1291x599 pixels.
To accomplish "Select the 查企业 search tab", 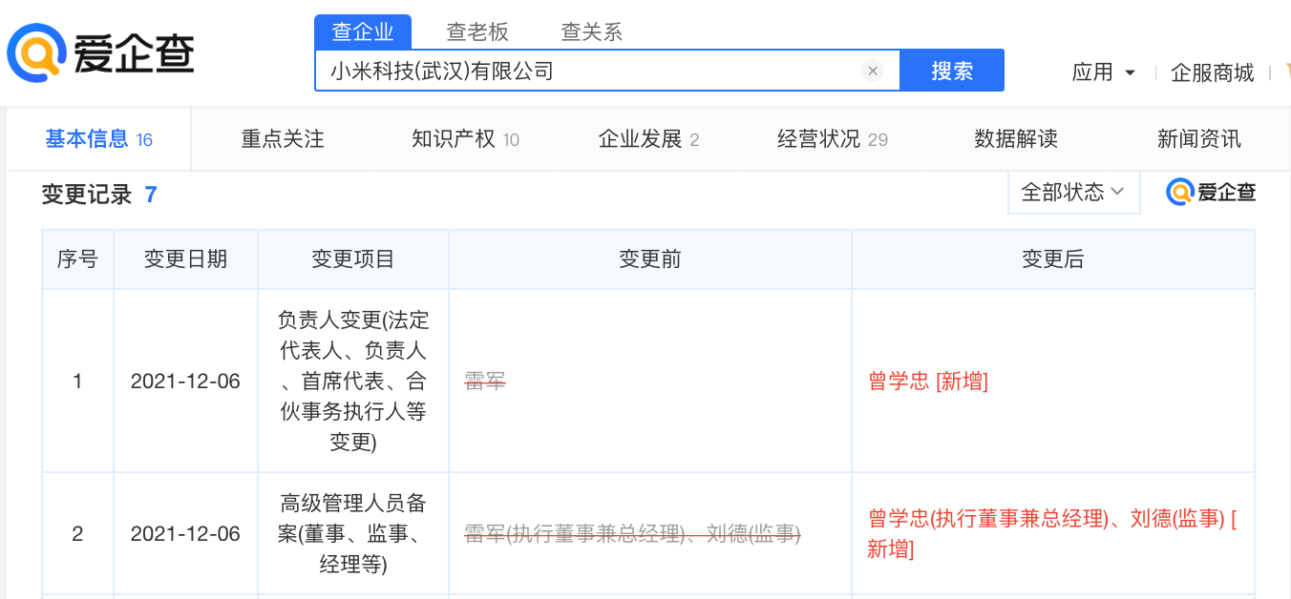I will coord(363,31).
